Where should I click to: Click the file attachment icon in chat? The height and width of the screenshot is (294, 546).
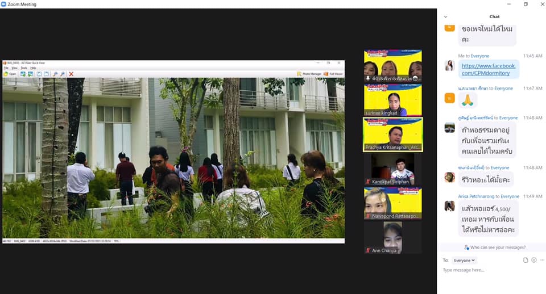coord(526,260)
